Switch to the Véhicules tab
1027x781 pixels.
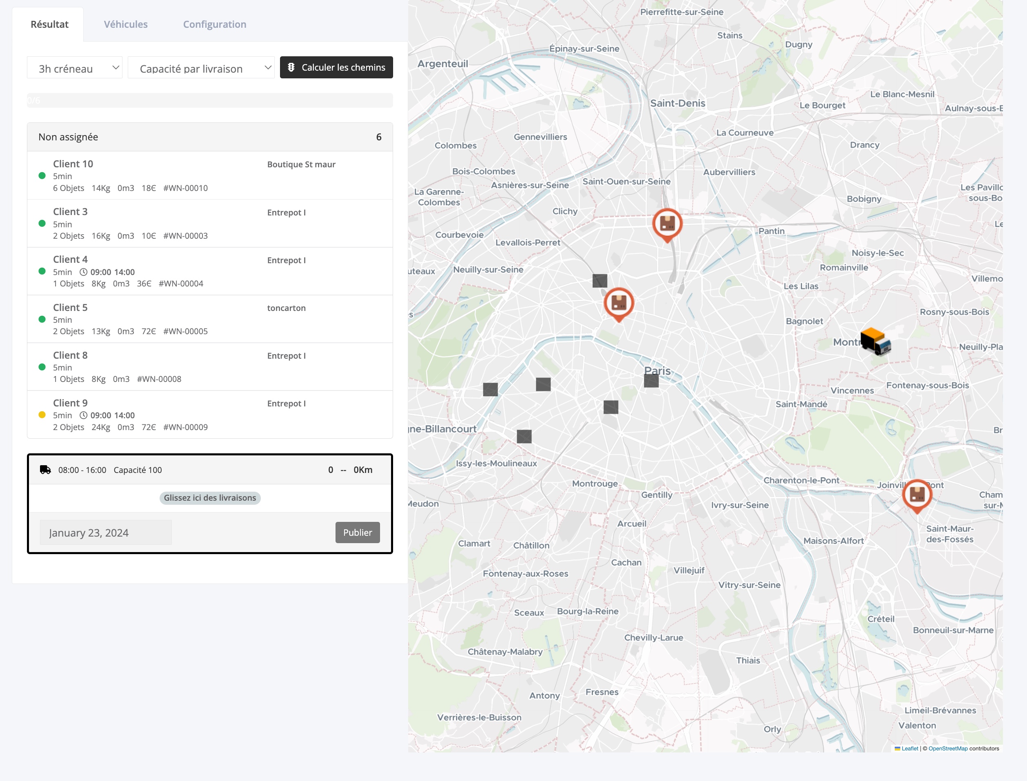pyautogui.click(x=126, y=24)
